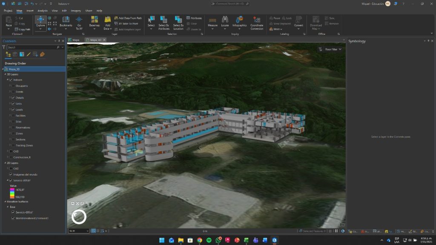Open the Coordinate Conversion tool
436x245 pixels.
pyautogui.click(x=257, y=20)
